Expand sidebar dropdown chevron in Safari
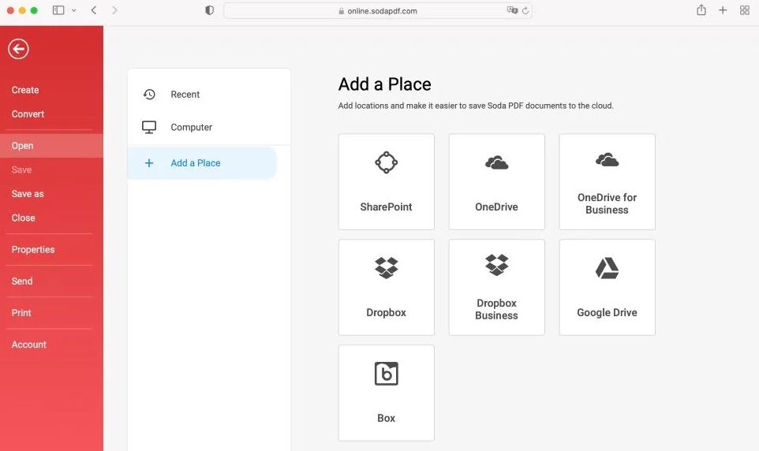Viewport: 759px width, 451px height. (x=74, y=10)
